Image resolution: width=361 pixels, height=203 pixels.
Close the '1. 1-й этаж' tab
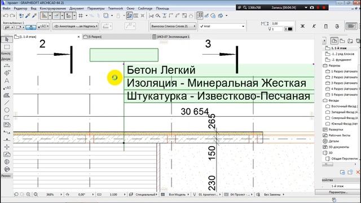click(x=78, y=37)
